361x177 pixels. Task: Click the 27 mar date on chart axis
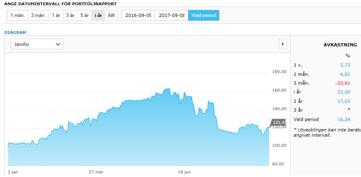click(x=96, y=172)
